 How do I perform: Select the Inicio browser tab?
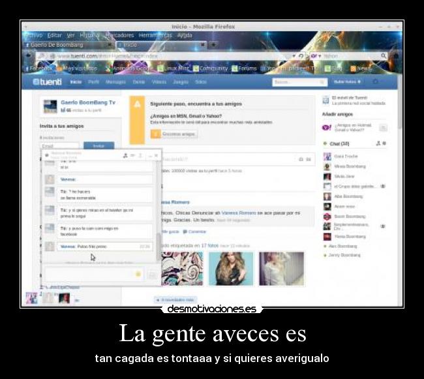pos(160,45)
